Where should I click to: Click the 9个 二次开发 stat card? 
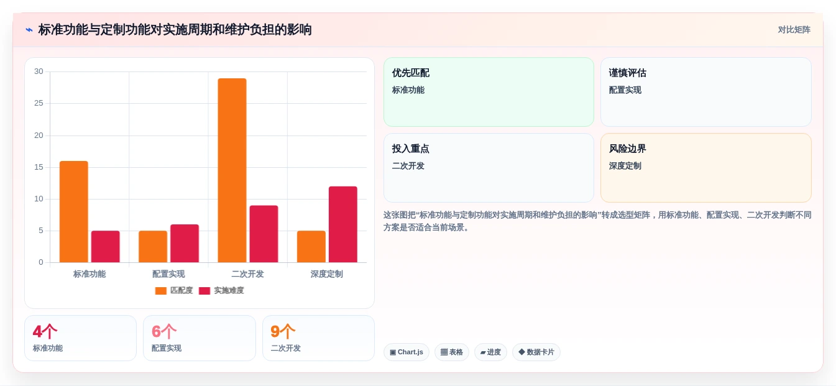[318, 338]
